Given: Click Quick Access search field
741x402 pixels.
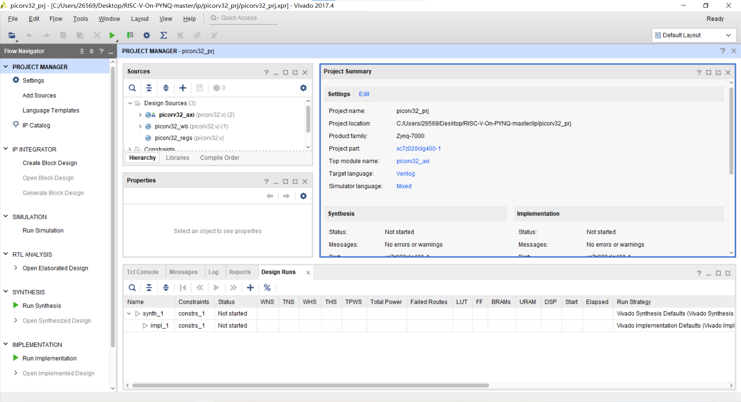Looking at the screenshot, I should click(244, 18).
